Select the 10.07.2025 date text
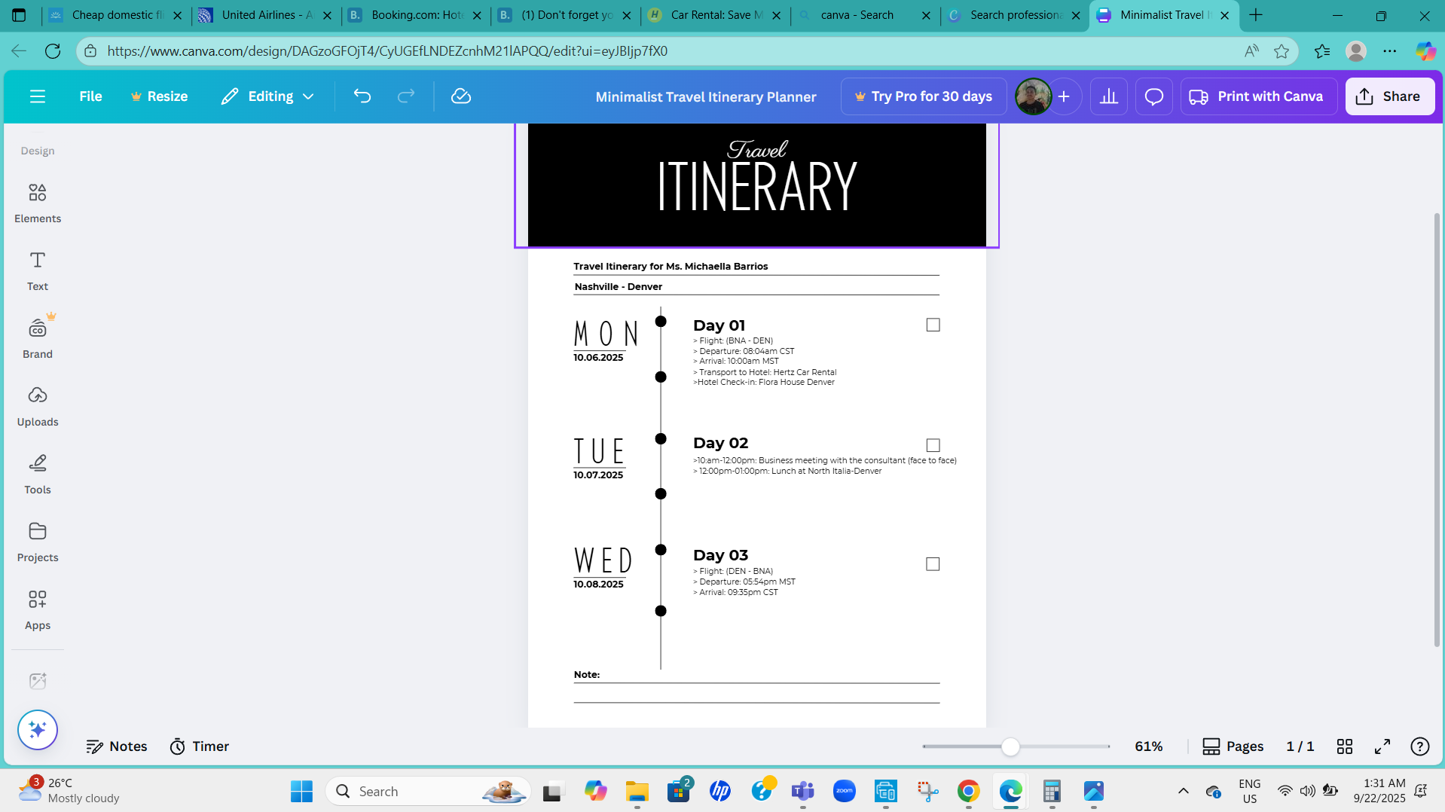This screenshot has width=1445, height=812. [x=598, y=475]
